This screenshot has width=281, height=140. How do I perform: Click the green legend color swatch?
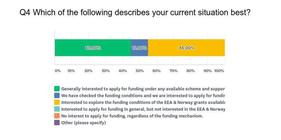pyautogui.click(x=57, y=88)
